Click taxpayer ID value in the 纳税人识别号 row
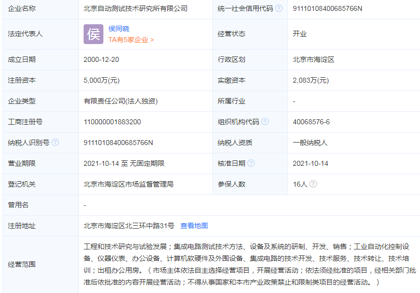This screenshot has width=420, height=293. [x=118, y=143]
